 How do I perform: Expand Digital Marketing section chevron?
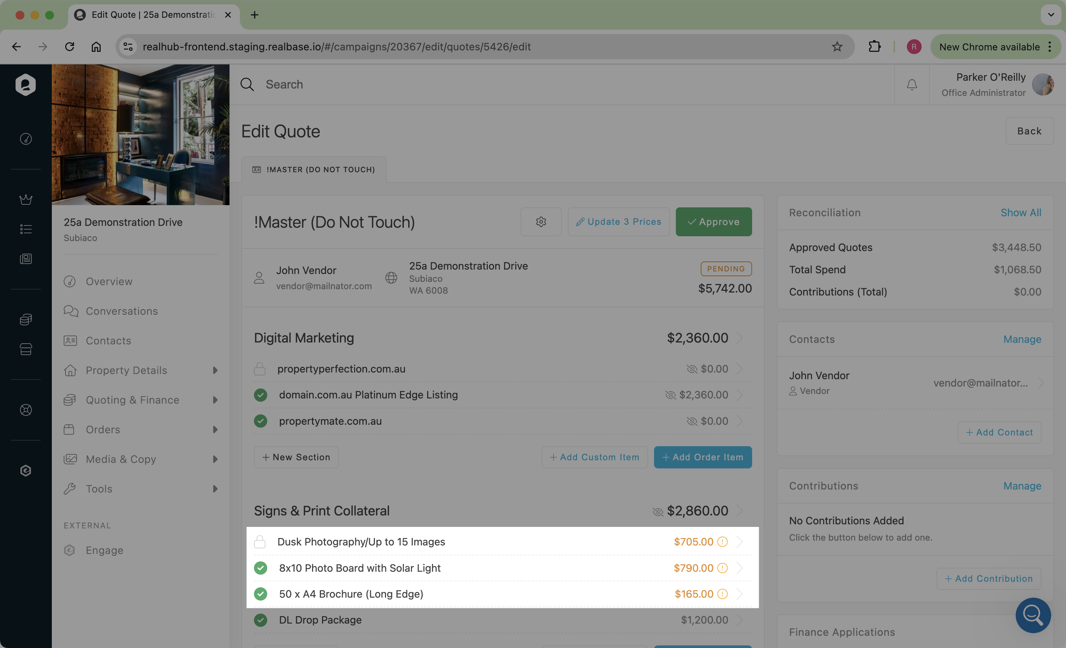point(740,338)
